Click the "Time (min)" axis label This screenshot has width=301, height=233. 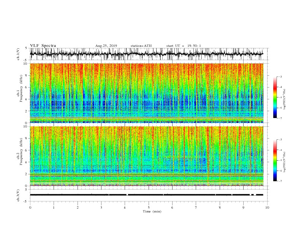[x=152, y=211]
